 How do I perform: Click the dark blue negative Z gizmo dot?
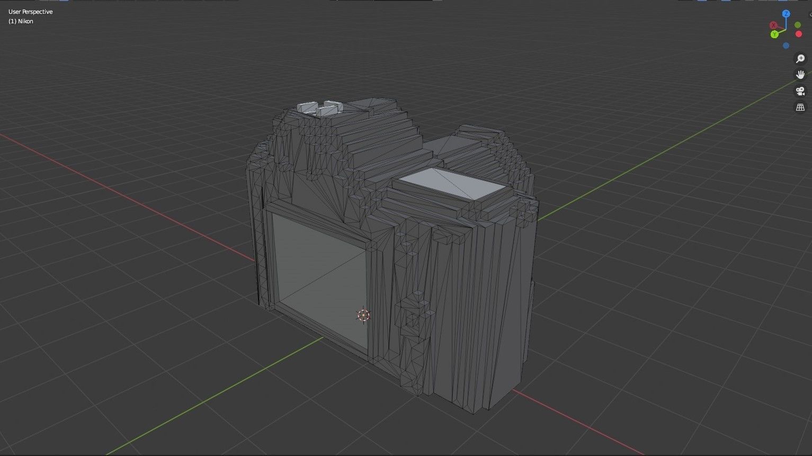click(x=786, y=46)
